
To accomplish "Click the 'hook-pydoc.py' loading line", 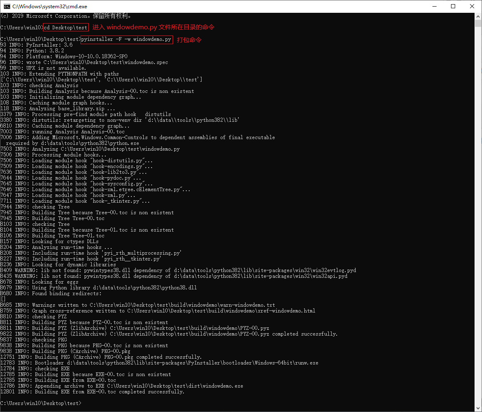I will pyautogui.click(x=71, y=178).
